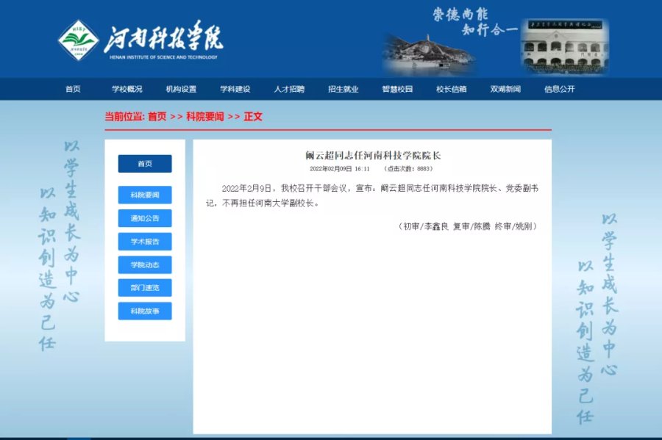Screen dimensions: 662x440
Task: Select 招生就业 from top navigation
Action: [x=344, y=90]
